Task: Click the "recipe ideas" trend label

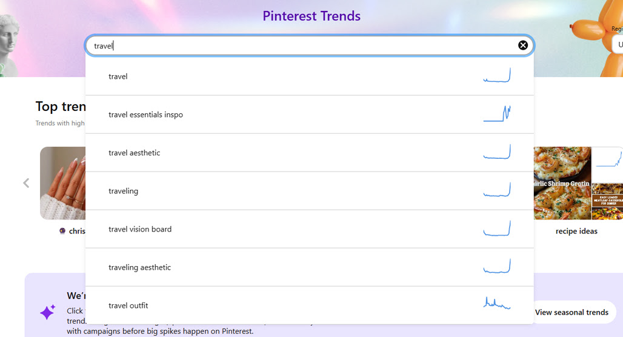Action: tap(576, 232)
